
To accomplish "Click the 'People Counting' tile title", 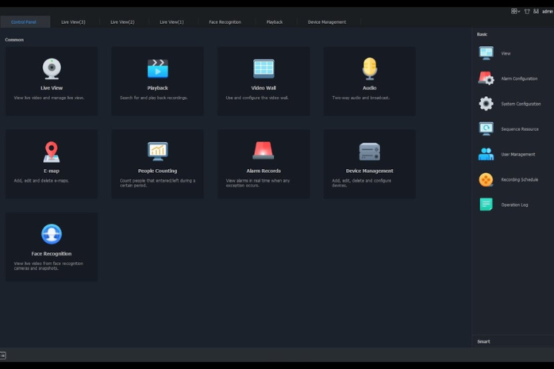I will 158,171.
